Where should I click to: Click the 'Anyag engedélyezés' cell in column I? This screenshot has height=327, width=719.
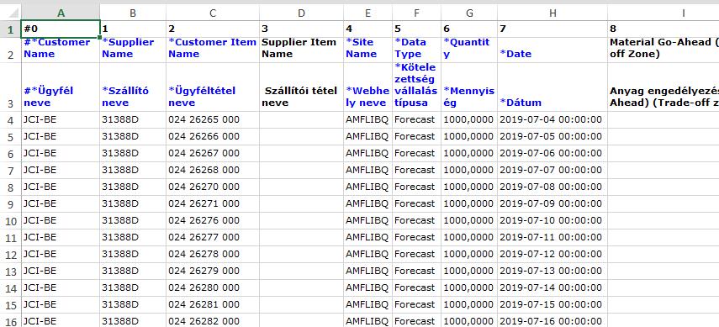pos(663,87)
